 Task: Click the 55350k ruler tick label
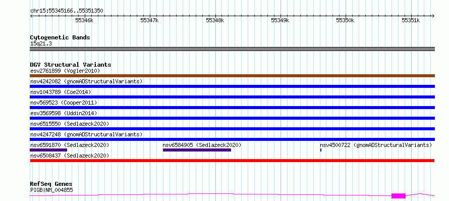click(346, 20)
